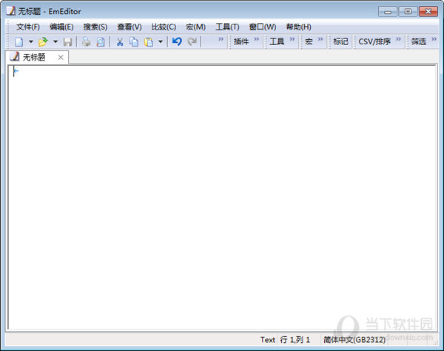This screenshot has width=444, height=351.
Task: Click the 插件 toolbar label
Action: [x=241, y=41]
